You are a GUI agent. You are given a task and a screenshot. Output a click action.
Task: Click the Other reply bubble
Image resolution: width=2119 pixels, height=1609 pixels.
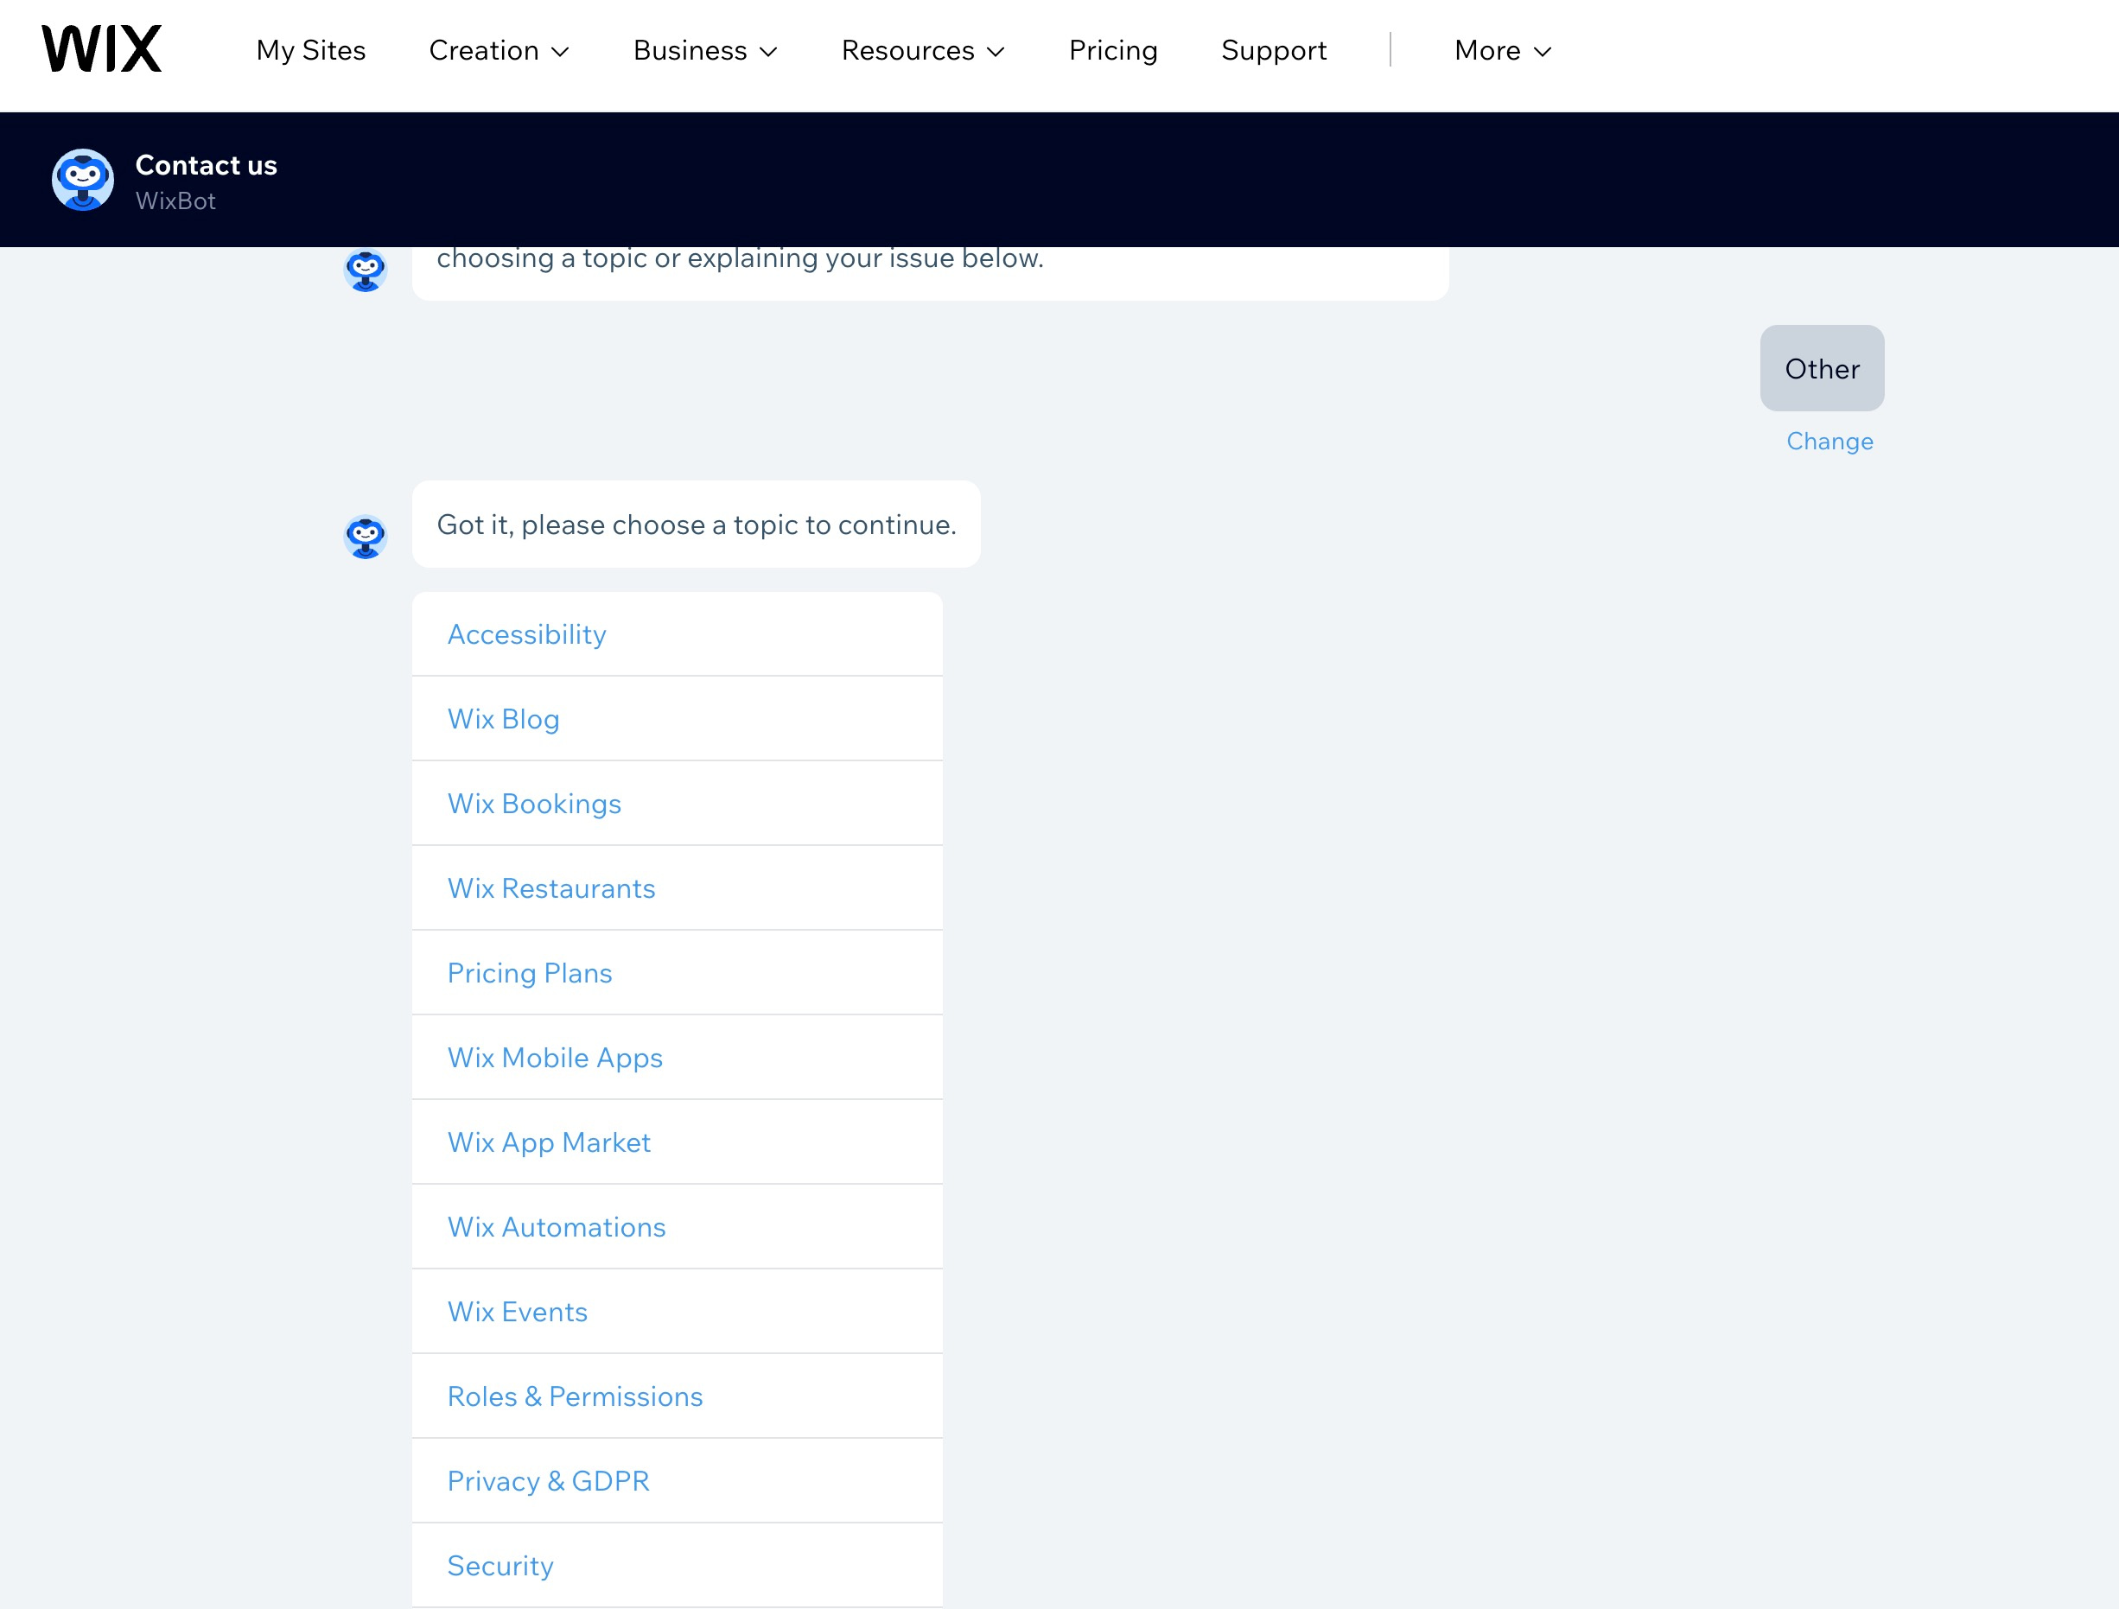click(1821, 369)
